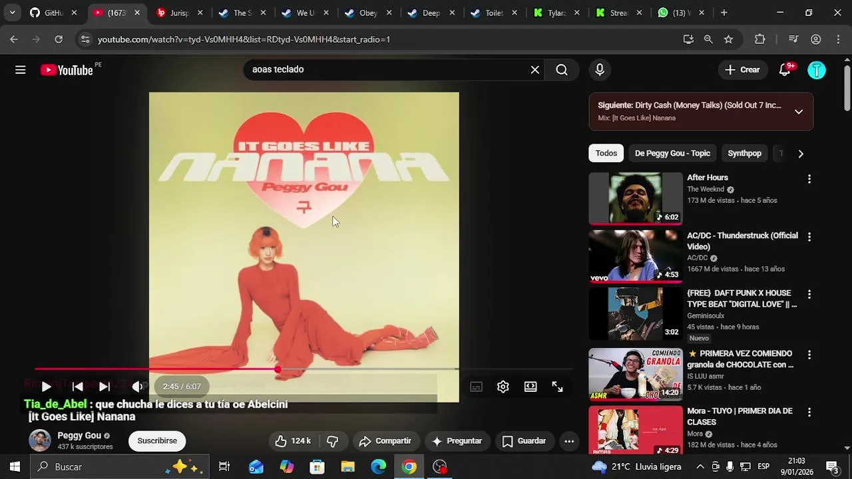Open options for Mora TUYO video

[x=809, y=412]
